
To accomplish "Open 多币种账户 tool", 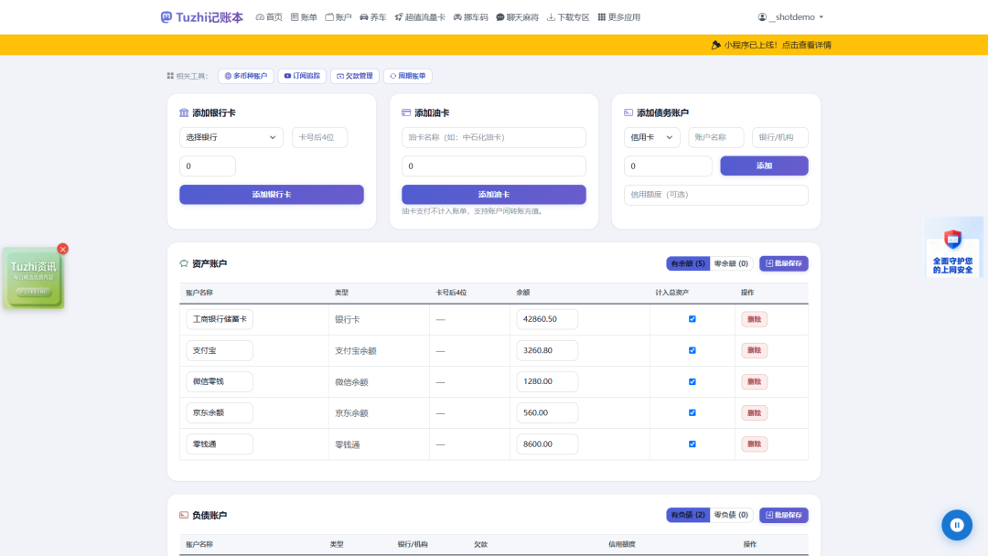I will 246,76.
